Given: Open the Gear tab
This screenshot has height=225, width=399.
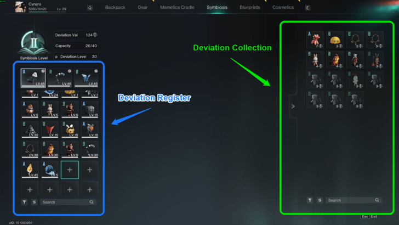Looking at the screenshot, I should [142, 7].
